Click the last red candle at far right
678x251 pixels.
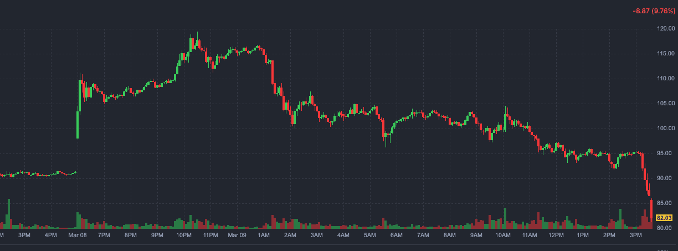click(651, 206)
